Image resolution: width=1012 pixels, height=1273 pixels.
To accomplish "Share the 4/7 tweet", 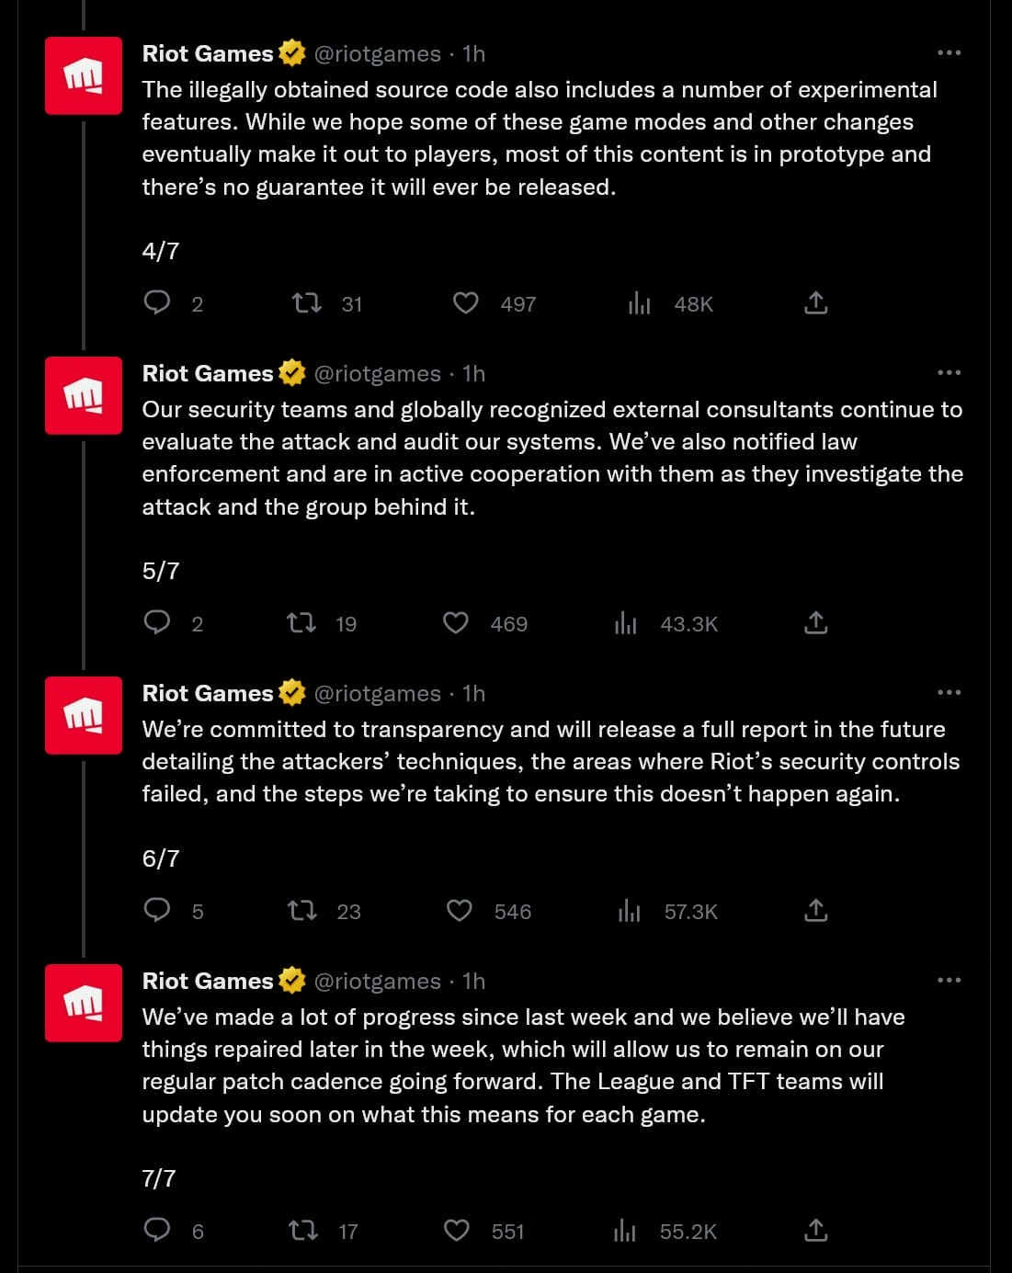I will tap(815, 302).
